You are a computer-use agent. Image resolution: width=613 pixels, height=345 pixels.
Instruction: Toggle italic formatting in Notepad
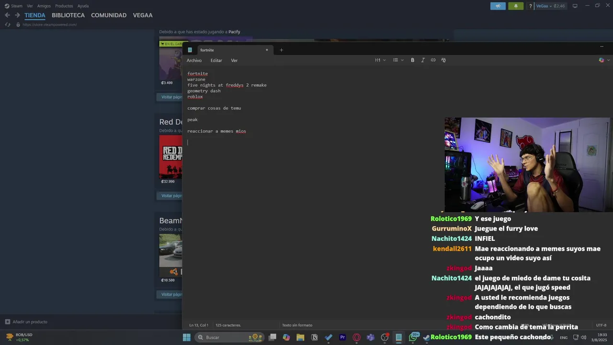[423, 60]
